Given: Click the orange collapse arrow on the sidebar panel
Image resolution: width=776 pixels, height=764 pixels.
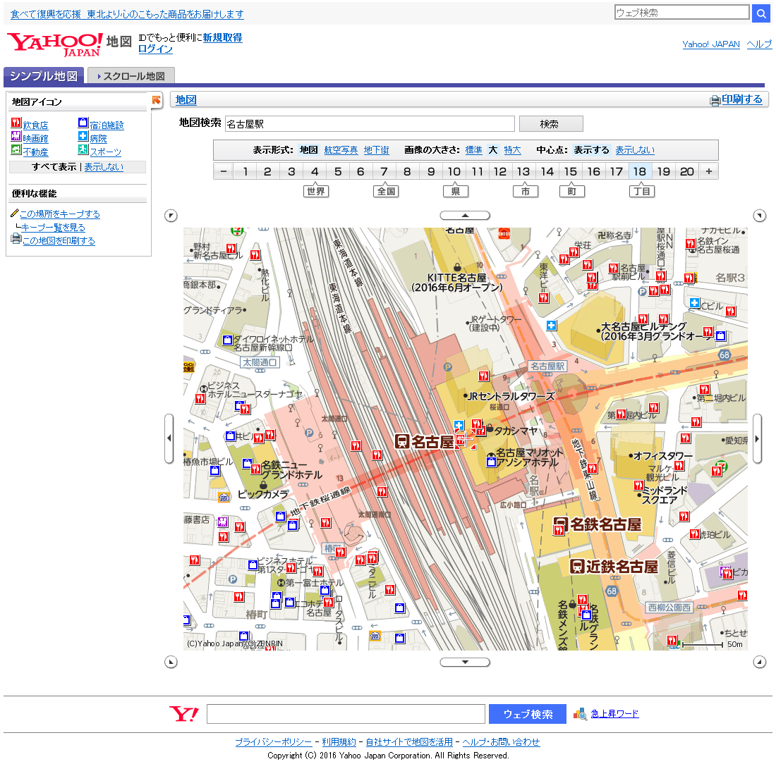Looking at the screenshot, I should (x=157, y=100).
